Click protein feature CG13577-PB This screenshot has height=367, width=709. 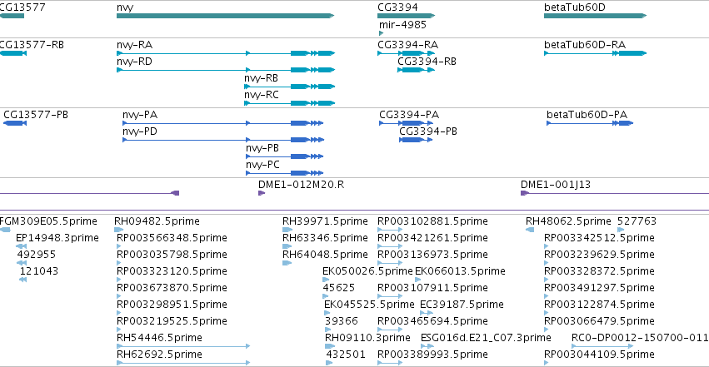coord(15,123)
